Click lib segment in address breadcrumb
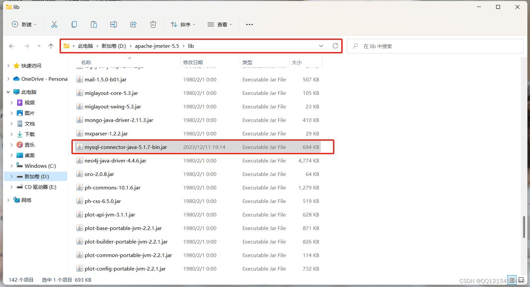 [191, 46]
